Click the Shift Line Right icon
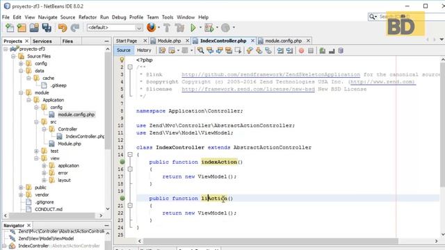Screen dimensions: 445x250 pyautogui.click(x=290, y=51)
